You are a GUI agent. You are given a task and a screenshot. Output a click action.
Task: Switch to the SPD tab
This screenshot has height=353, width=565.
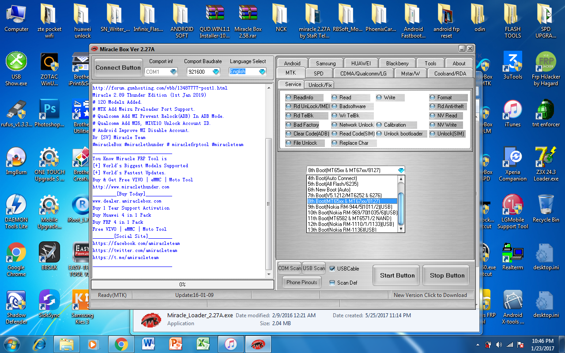point(318,73)
